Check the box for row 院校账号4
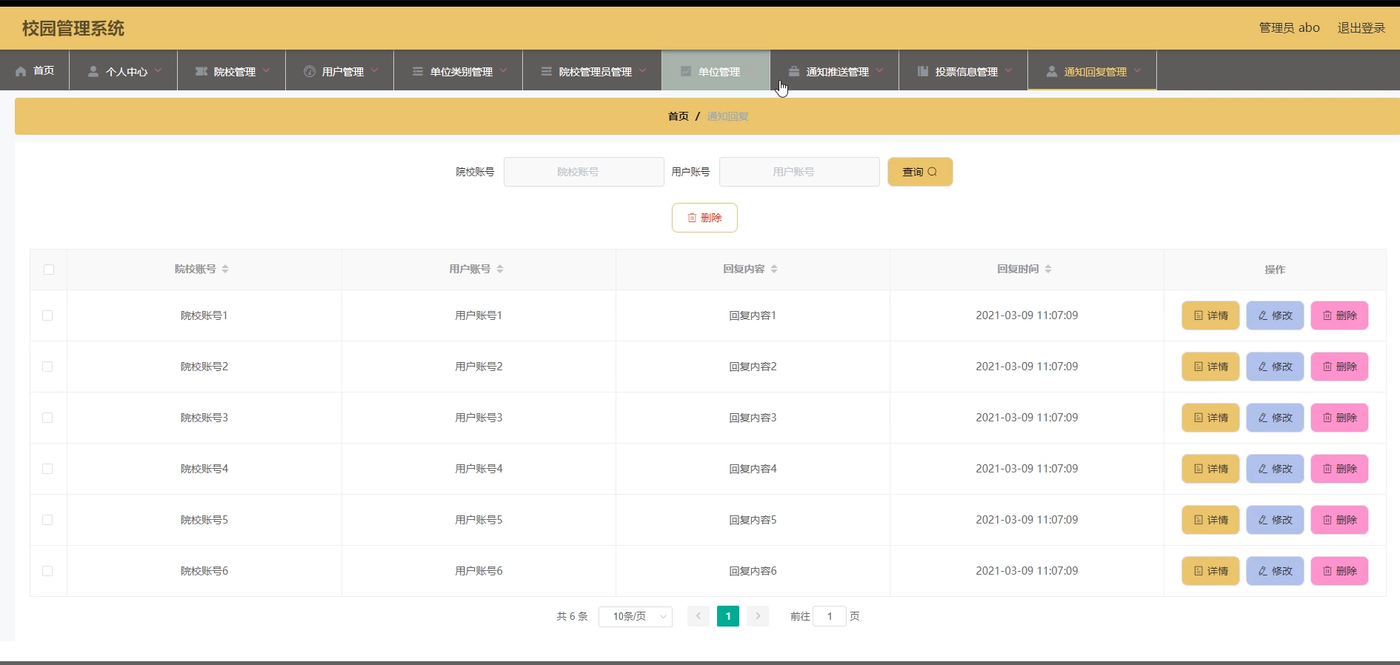 47,469
